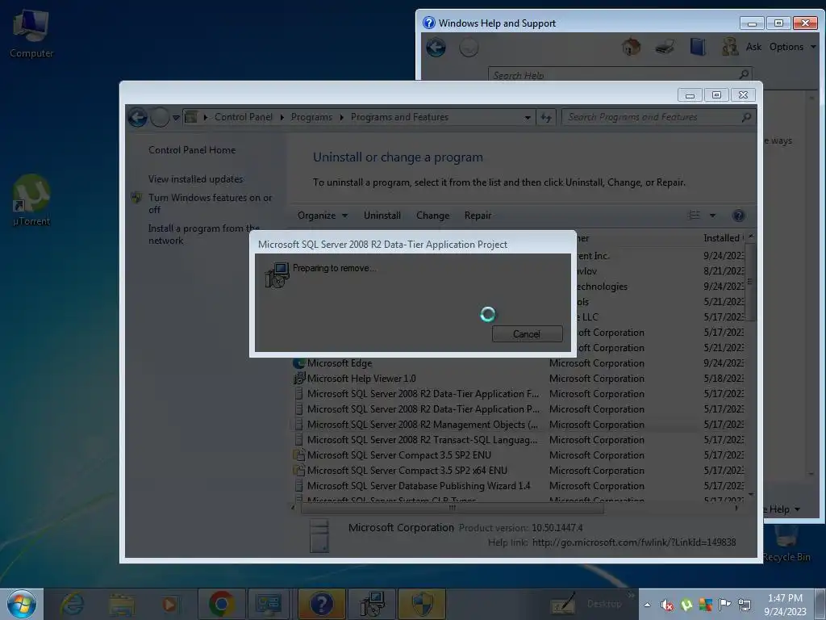Click search magnifier in Help window

(744, 74)
